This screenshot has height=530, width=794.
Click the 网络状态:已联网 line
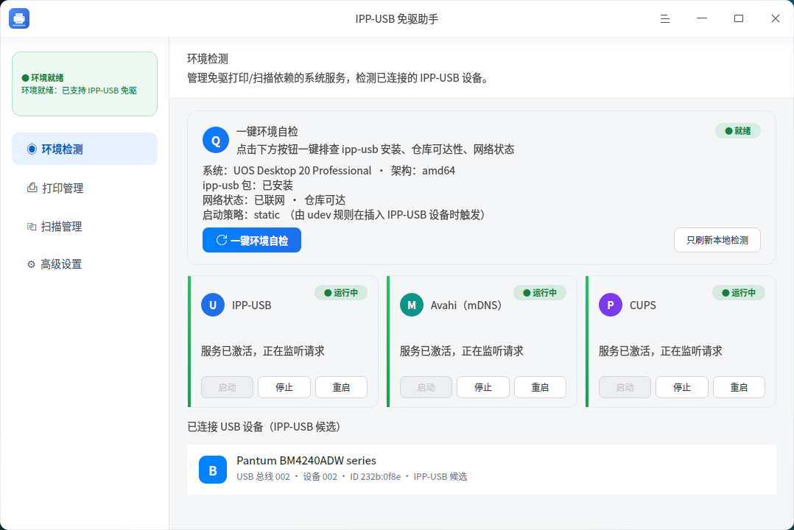(274, 200)
